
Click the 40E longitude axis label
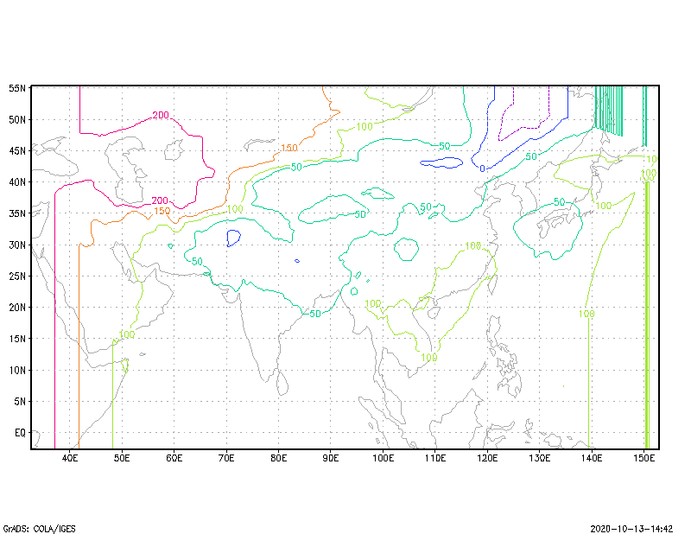click(70, 458)
